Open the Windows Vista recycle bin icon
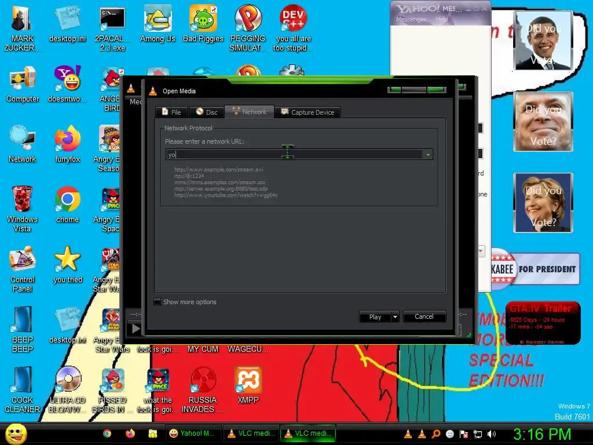The image size is (593, 445). point(22,209)
